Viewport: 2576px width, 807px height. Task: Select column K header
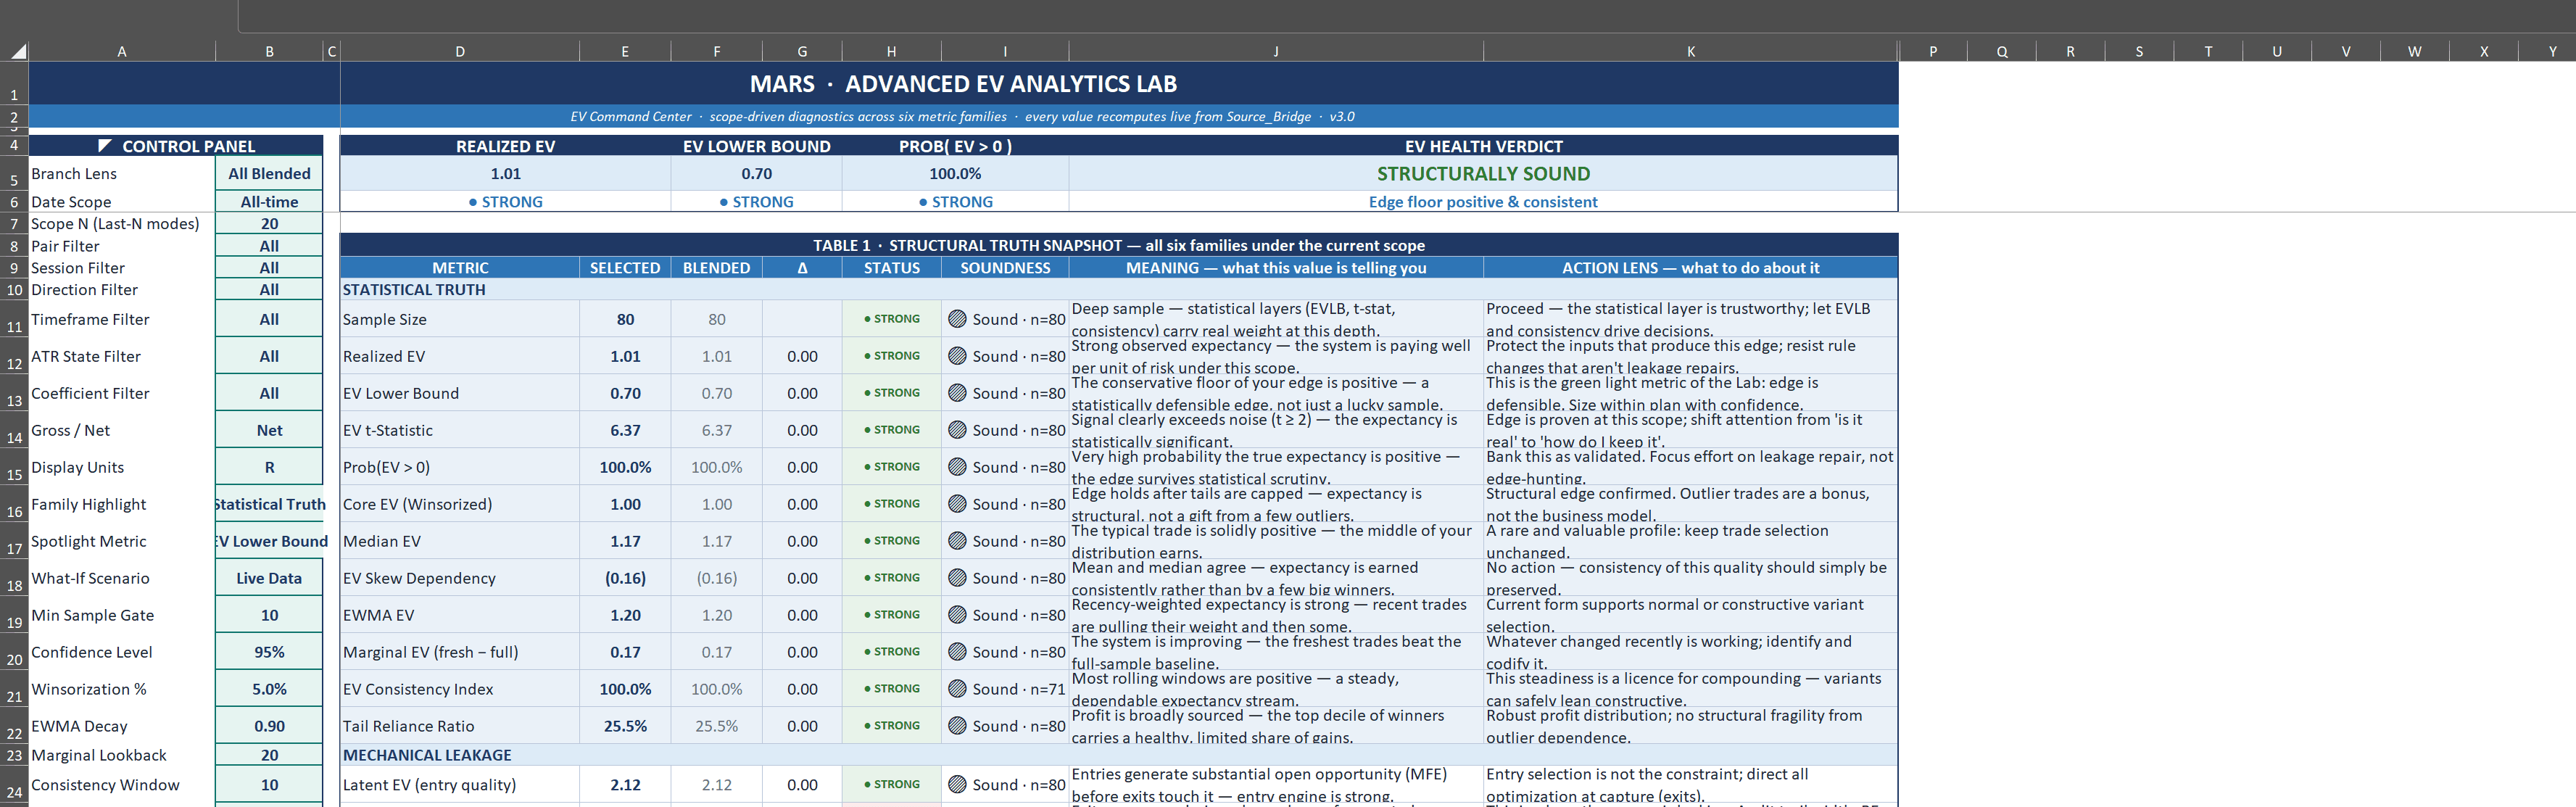[x=1691, y=52]
